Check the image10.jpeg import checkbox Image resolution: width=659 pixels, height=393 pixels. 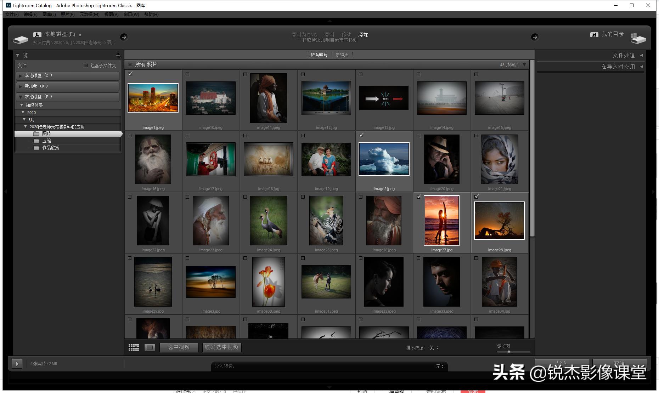tap(187, 74)
